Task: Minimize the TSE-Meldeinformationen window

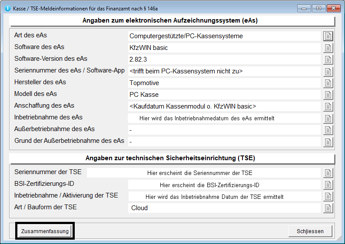Action: [x=304, y=8]
